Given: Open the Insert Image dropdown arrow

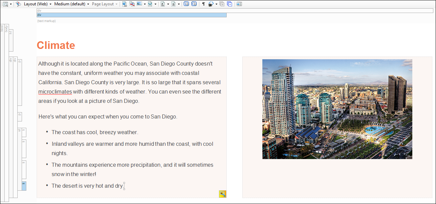Looking at the screenshot, I should (x=145, y=4).
